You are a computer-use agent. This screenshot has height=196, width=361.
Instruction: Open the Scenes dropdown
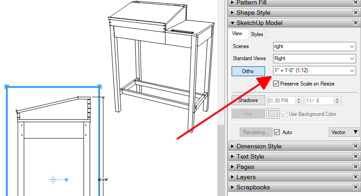[x=314, y=46]
